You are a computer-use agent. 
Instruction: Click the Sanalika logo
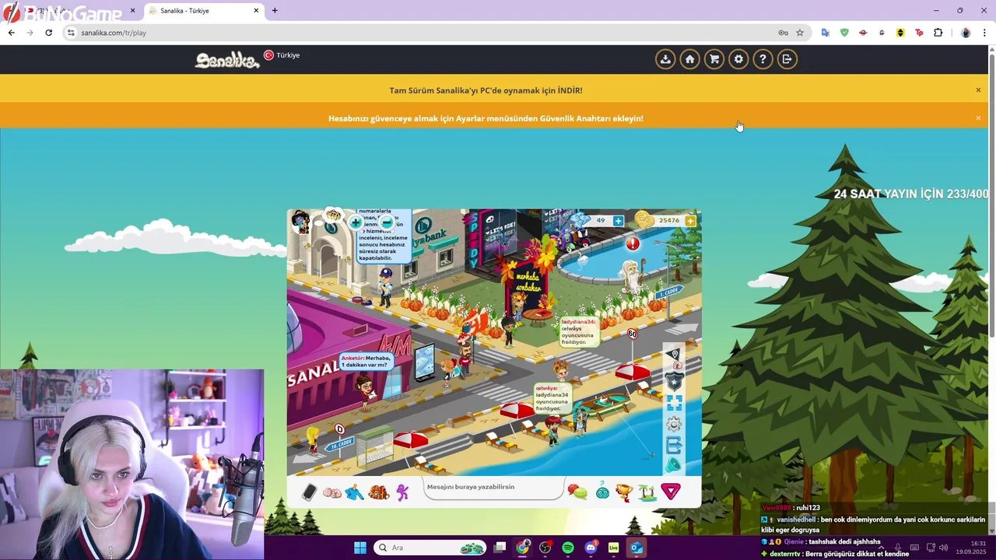[226, 60]
